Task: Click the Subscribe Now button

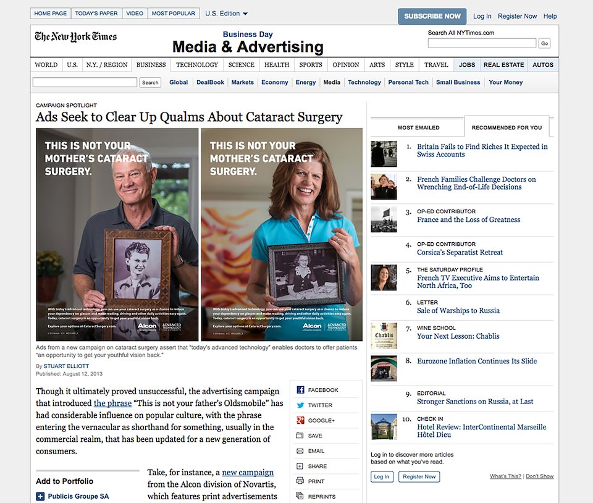Action: [x=432, y=16]
